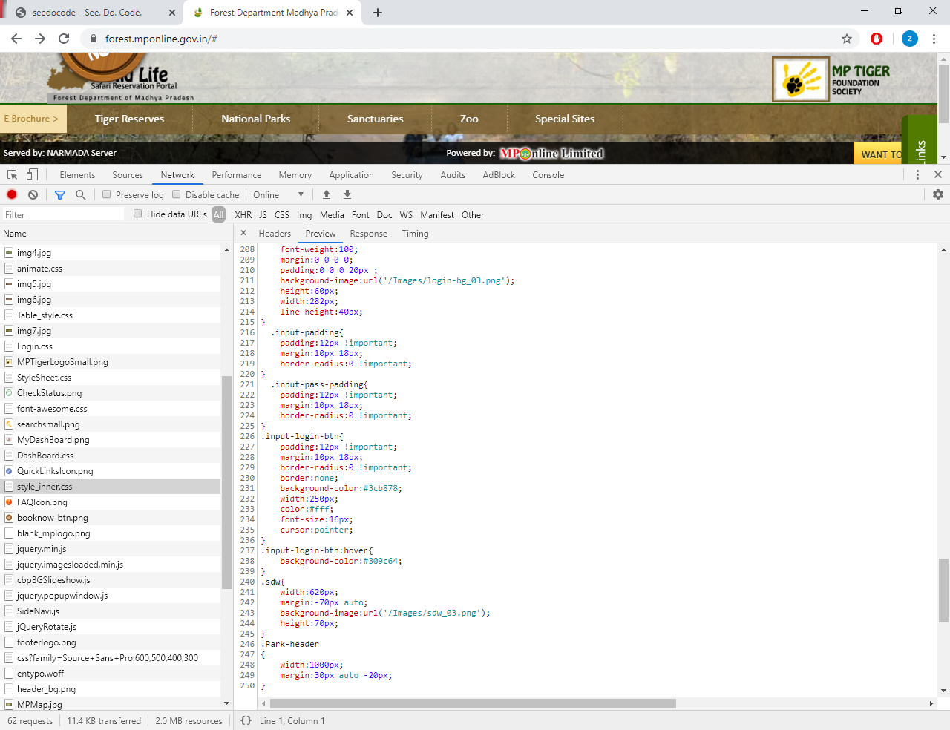
Task: Close the request details pane
Action: point(243,233)
